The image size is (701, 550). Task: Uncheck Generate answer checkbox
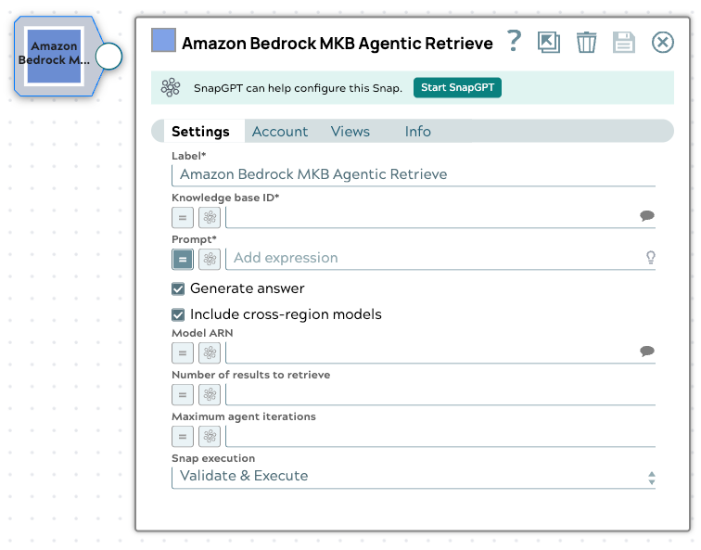pyautogui.click(x=178, y=288)
